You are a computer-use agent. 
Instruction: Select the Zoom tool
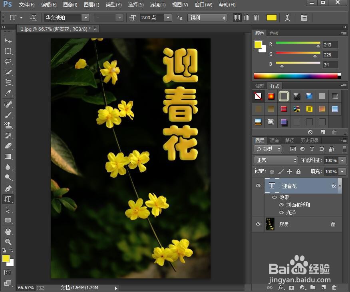8,242
